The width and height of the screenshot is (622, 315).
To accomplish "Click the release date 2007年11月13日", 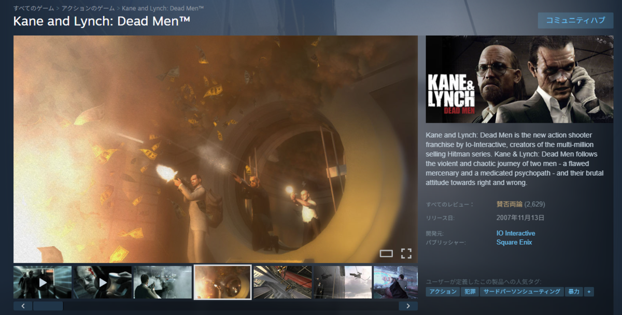I will [x=520, y=218].
